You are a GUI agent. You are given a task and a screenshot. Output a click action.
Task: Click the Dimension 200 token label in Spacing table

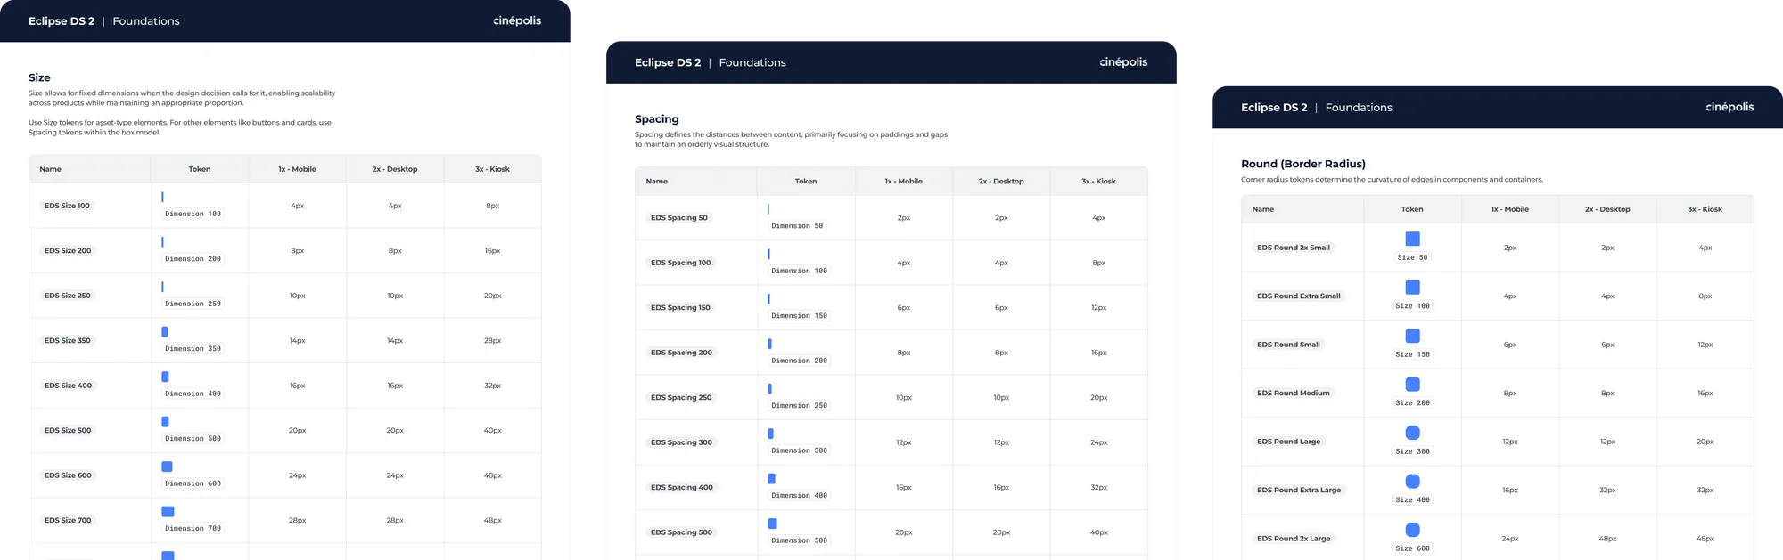pyautogui.click(x=799, y=361)
